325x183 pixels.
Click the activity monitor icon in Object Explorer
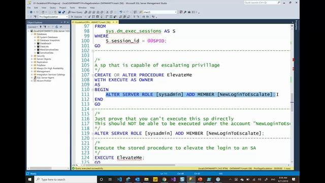[x=61, y=27]
